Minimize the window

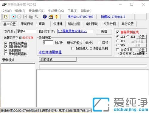120,4
